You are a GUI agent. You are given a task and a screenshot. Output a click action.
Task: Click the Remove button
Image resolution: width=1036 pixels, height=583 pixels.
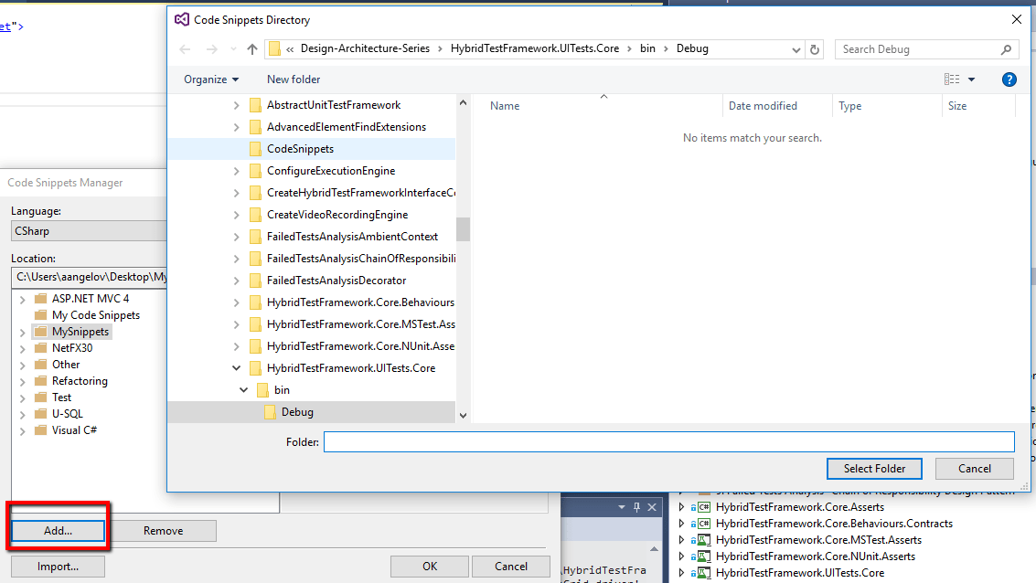click(163, 531)
